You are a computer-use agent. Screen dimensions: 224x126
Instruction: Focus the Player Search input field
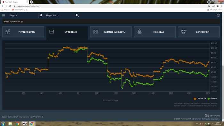point(60,15)
